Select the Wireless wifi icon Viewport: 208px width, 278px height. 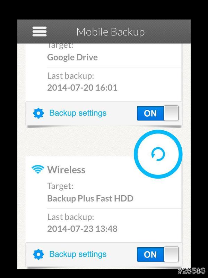tap(37, 169)
